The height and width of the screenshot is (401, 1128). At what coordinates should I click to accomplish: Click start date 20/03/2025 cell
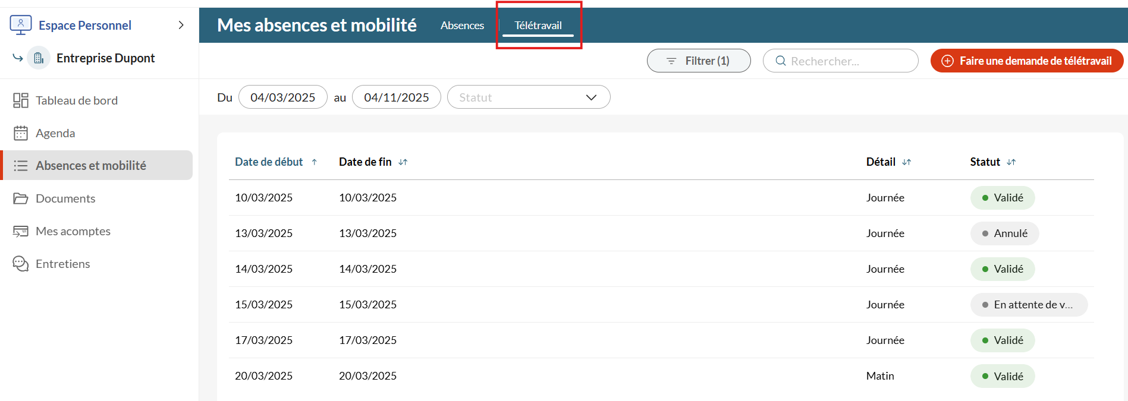coord(263,375)
